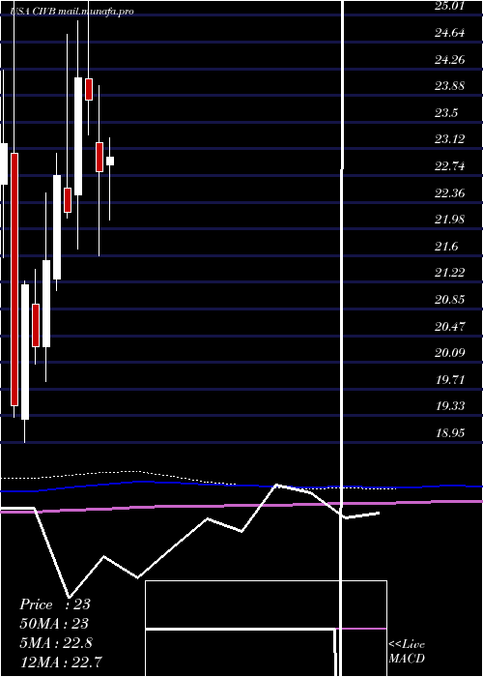The image size is (483, 677).
Task: Click the 22.74 price axis label
Action: coord(450,166)
